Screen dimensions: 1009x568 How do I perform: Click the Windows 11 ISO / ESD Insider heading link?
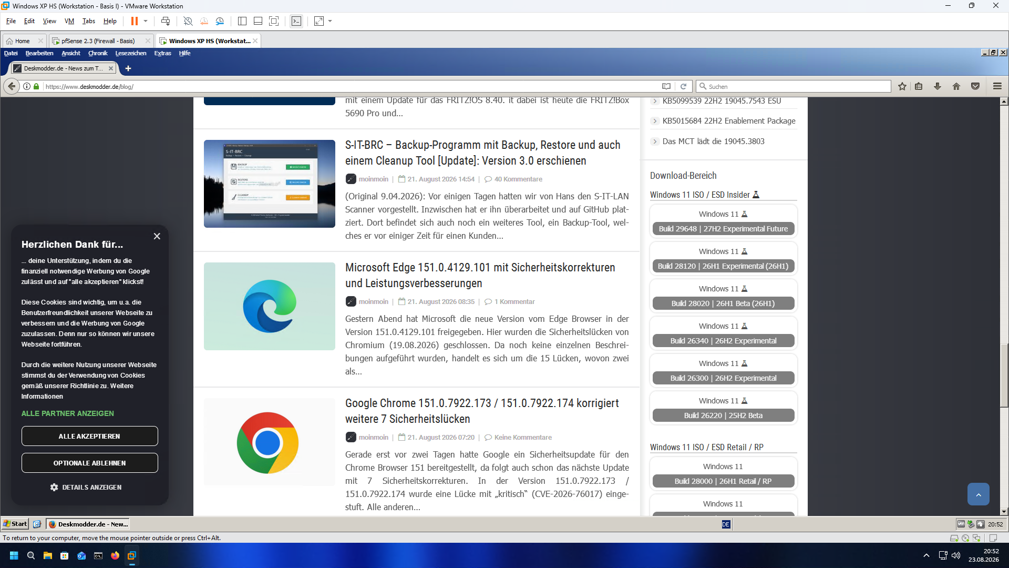704,195
